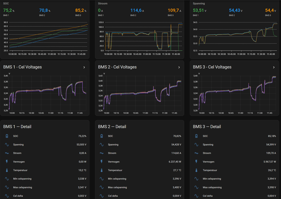Click BMS 2 Vermogen lightning icon

click(x=102, y=161)
